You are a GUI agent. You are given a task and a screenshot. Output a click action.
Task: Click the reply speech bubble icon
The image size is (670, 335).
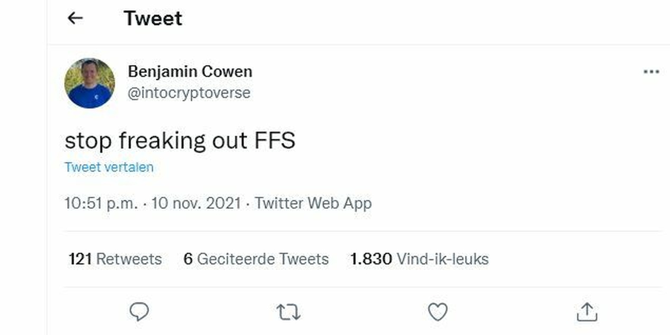click(x=139, y=312)
